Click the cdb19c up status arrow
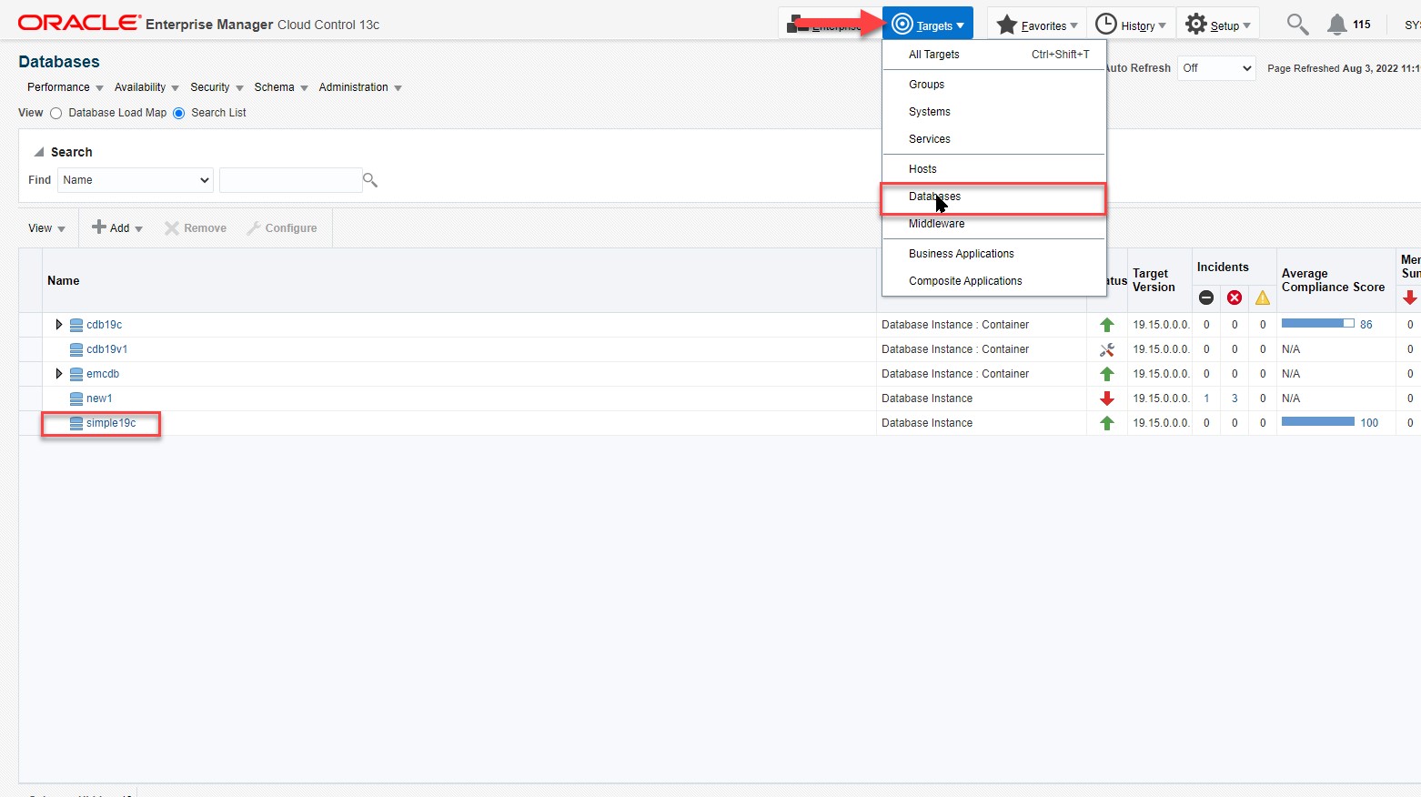This screenshot has height=797, width=1421. (x=1107, y=325)
